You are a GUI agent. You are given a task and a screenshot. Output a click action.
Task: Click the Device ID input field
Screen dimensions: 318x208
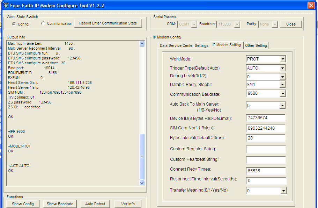[266, 118]
